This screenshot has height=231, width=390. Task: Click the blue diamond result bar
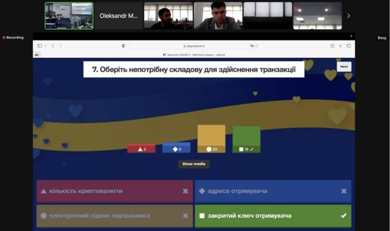point(177,148)
